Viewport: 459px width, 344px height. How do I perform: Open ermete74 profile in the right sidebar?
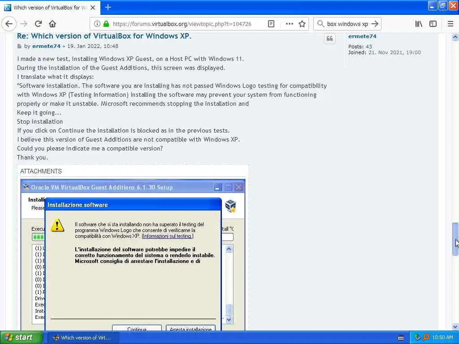[x=362, y=36]
